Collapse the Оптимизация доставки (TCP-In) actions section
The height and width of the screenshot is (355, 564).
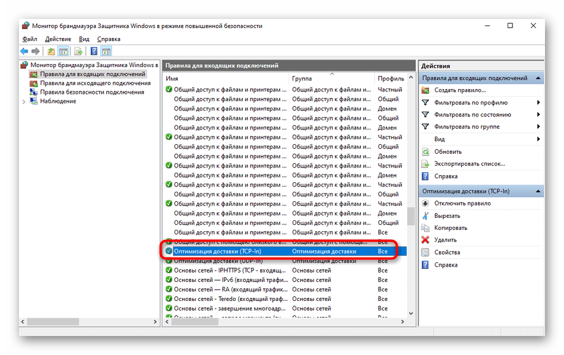tap(538, 191)
